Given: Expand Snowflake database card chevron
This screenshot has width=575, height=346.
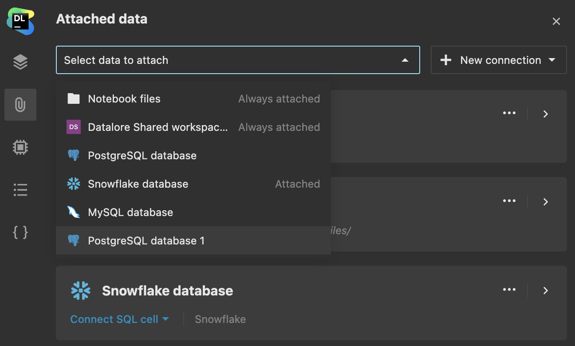Looking at the screenshot, I should pyautogui.click(x=546, y=291).
